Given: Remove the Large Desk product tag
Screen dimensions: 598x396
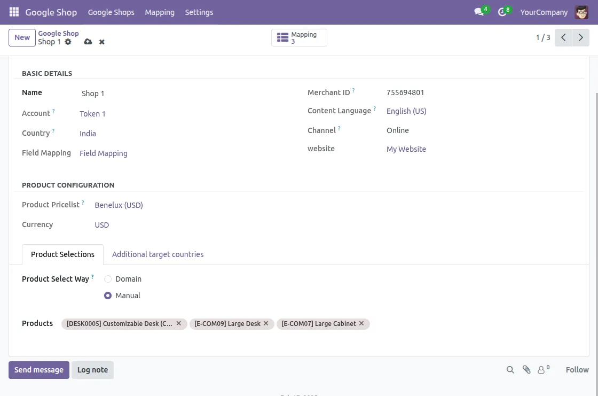Looking at the screenshot, I should click(266, 323).
